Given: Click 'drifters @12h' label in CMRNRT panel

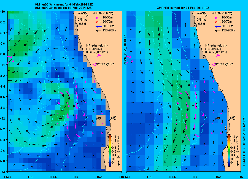Looking at the screenshot, I should [x=224, y=64].
